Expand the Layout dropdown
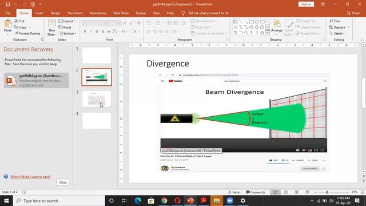Screen dimensions: 366x206 (x=67, y=21)
